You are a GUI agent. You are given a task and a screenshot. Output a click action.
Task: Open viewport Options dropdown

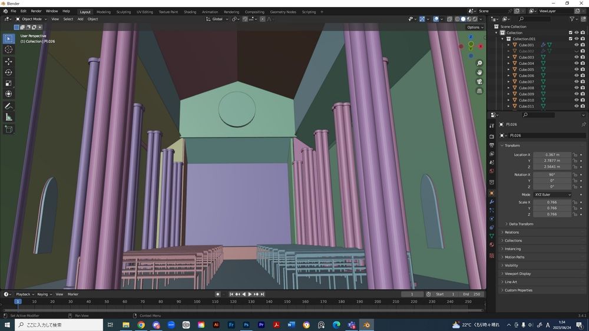(x=475, y=27)
